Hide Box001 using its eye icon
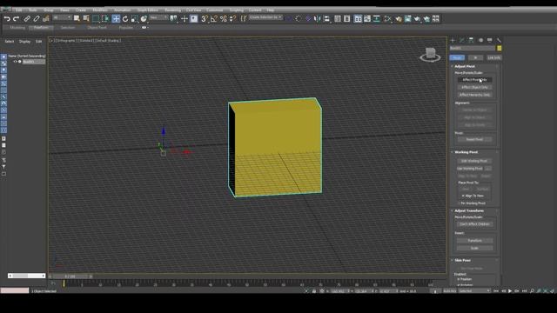557x313 pixels. pyautogui.click(x=15, y=62)
